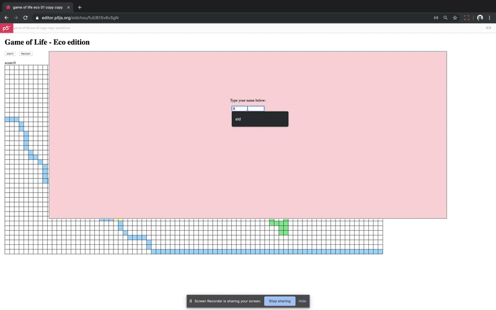Viewport: 496px width, 310px height.
Task: Click the Restart button
Action: [x=25, y=53]
